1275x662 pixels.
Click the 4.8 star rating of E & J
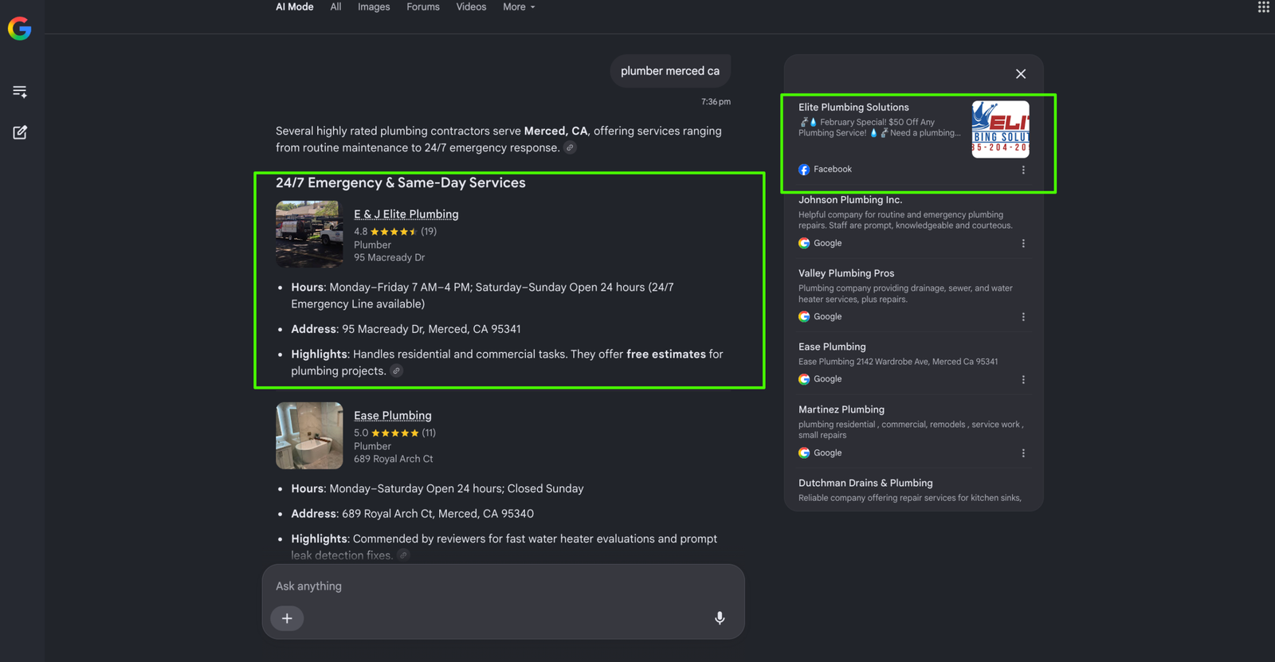[395, 232]
